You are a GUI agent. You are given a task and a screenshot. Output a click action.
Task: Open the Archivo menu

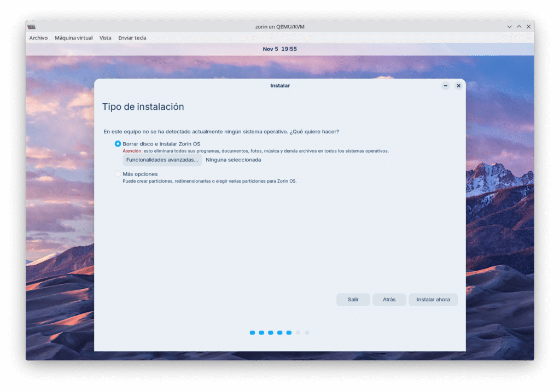[38, 38]
